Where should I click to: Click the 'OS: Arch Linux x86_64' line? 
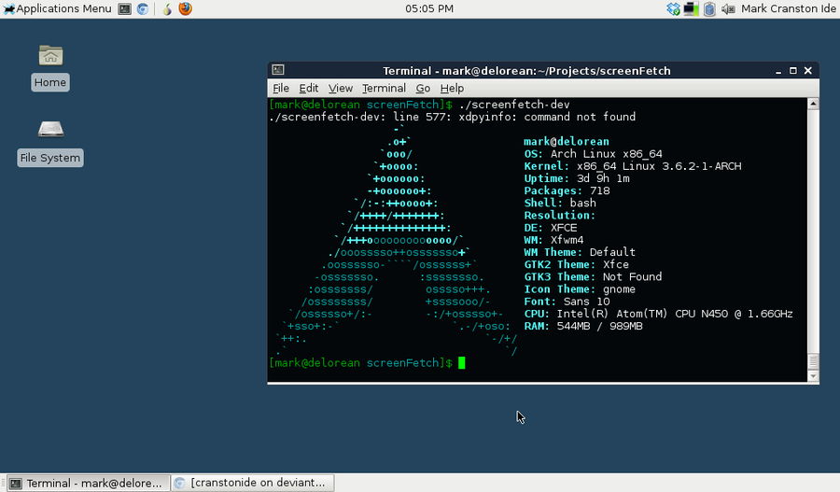(x=593, y=154)
